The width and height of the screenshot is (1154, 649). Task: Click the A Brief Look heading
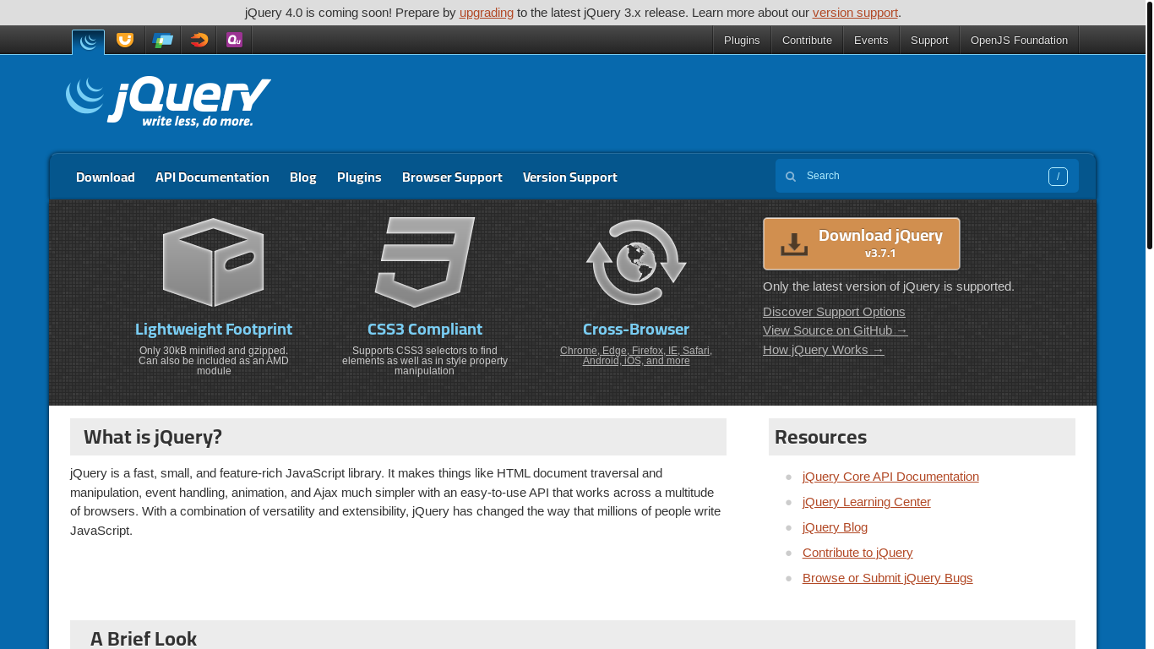pyautogui.click(x=144, y=639)
